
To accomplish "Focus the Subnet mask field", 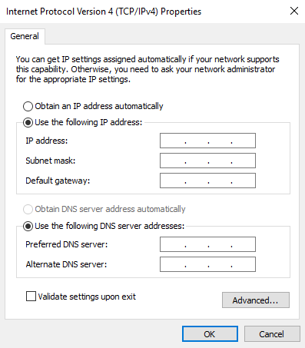I will [207, 161].
